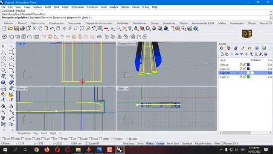
Task: Click the Layers panel horizontal scrollbar
Action: [x=236, y=133]
